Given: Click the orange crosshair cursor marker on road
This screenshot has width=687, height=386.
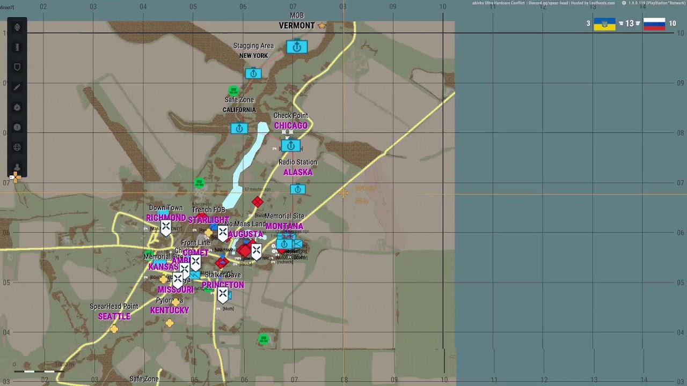Looking at the screenshot, I should (x=343, y=193).
